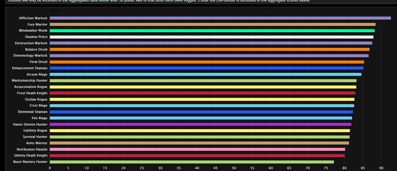Click the 'Elemental Shaman' label
This screenshot has height=171, width=397.
[x=33, y=112]
